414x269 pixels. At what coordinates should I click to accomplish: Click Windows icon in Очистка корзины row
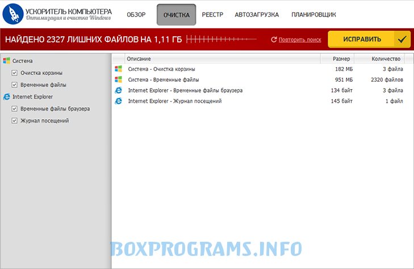tap(118, 69)
